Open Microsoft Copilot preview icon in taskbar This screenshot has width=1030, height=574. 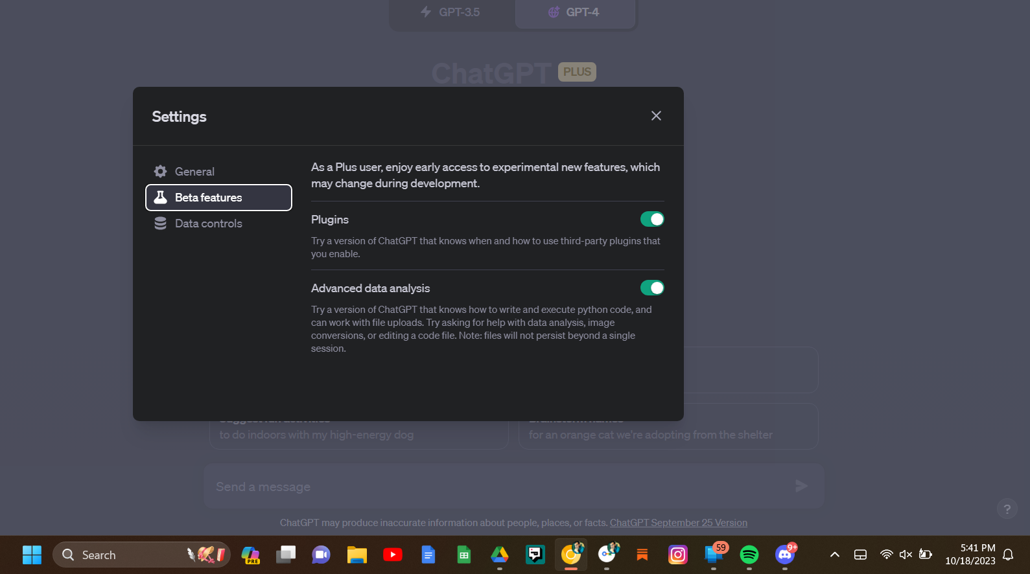click(250, 555)
